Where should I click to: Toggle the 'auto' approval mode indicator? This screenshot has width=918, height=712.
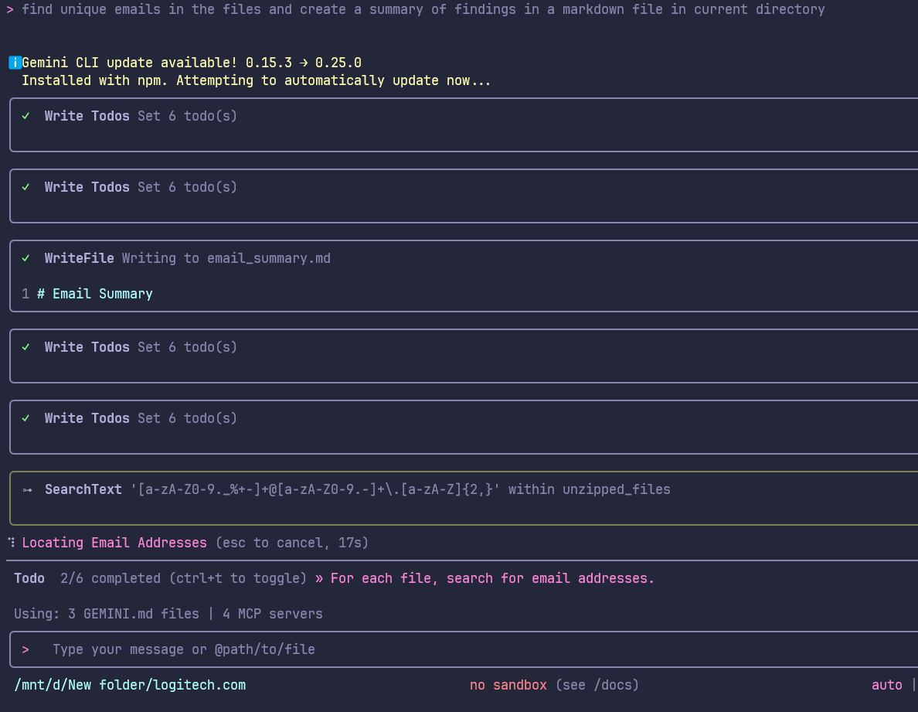886,685
